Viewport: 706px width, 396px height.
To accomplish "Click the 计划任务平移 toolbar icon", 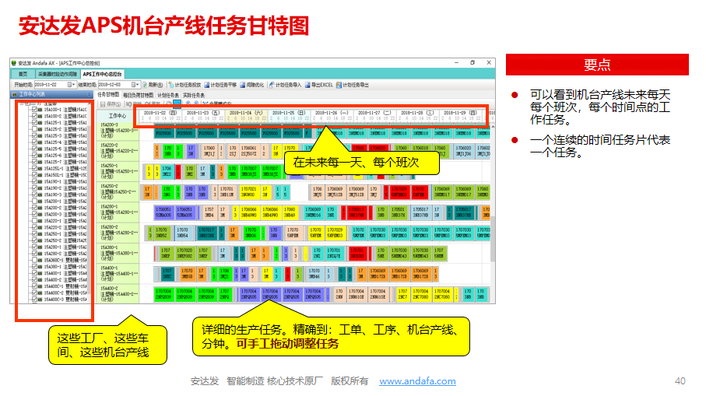I will [x=207, y=85].
